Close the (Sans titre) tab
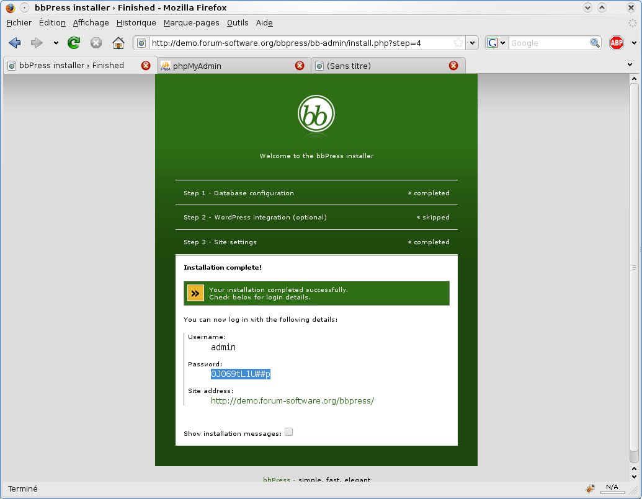642x499 pixels. 453,66
